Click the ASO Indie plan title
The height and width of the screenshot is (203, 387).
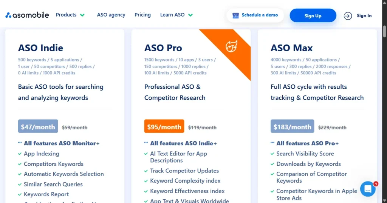[x=40, y=48]
